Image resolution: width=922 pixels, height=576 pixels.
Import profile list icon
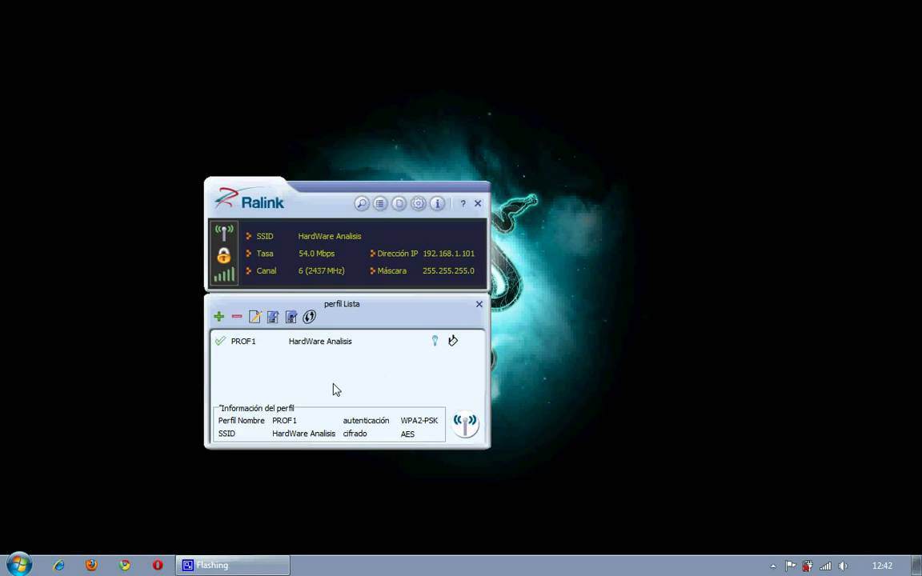273,317
